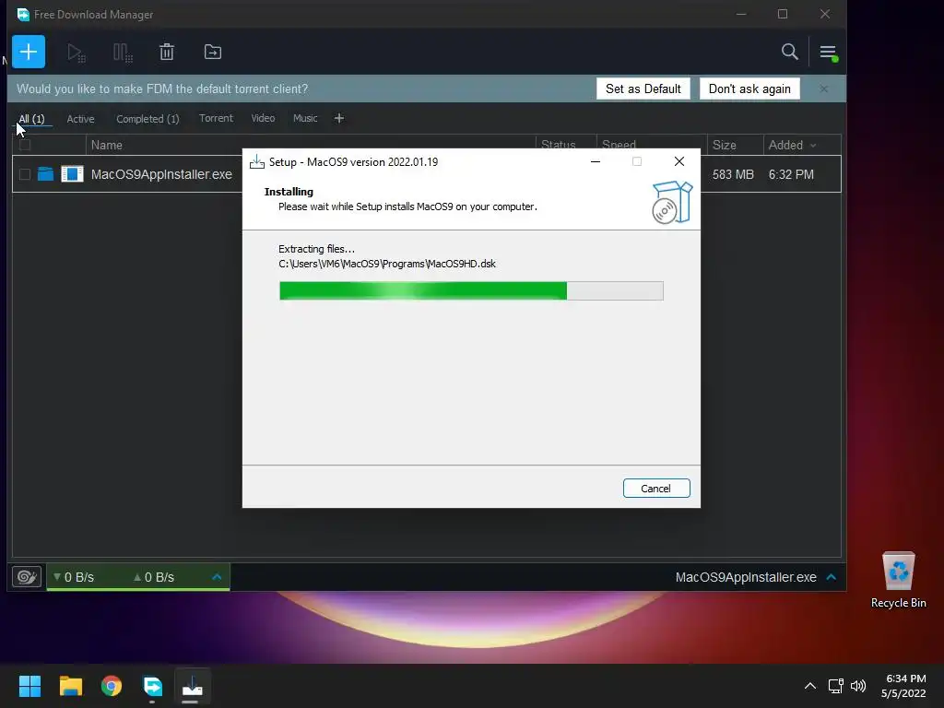Click the installer extraction progress bar

pyautogui.click(x=471, y=290)
